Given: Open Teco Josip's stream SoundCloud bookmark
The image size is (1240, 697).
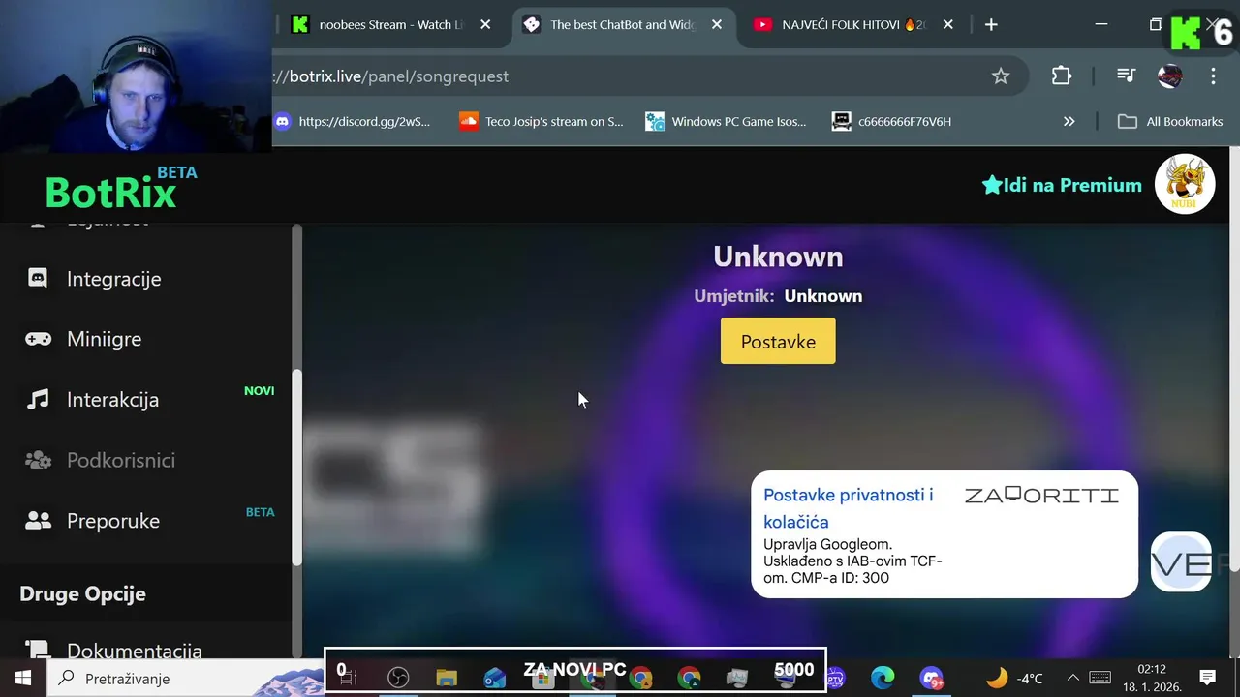Looking at the screenshot, I should [x=541, y=121].
